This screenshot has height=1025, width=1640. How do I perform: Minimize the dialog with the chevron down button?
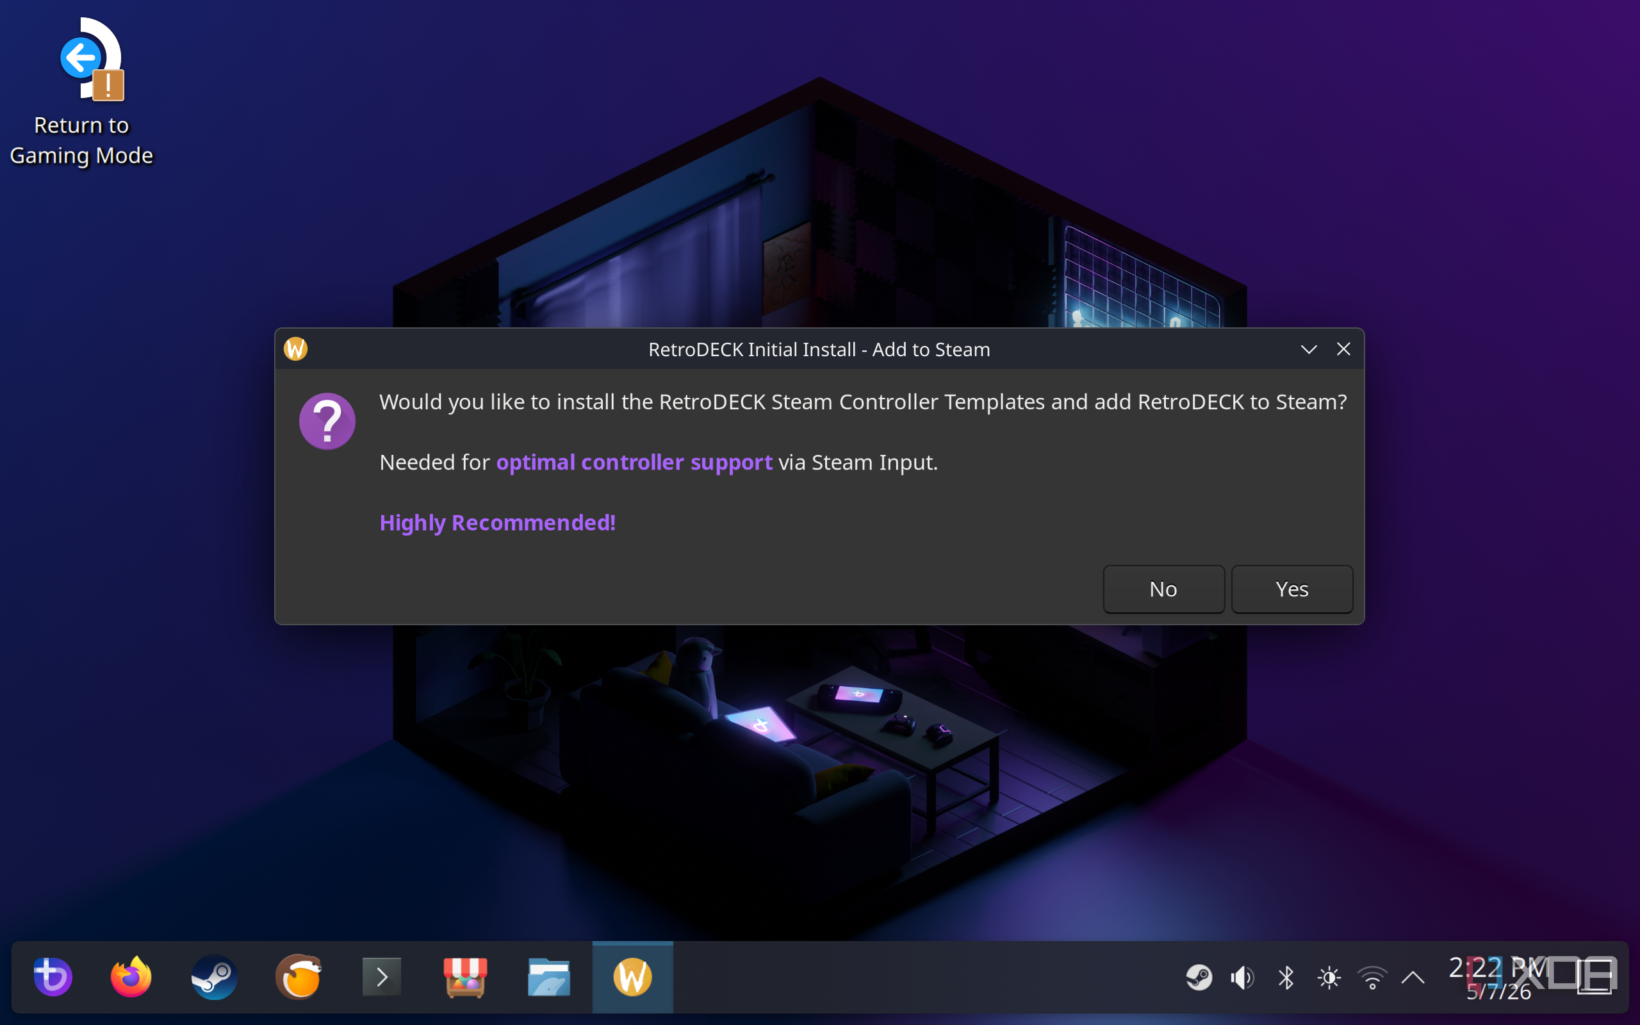(x=1309, y=349)
